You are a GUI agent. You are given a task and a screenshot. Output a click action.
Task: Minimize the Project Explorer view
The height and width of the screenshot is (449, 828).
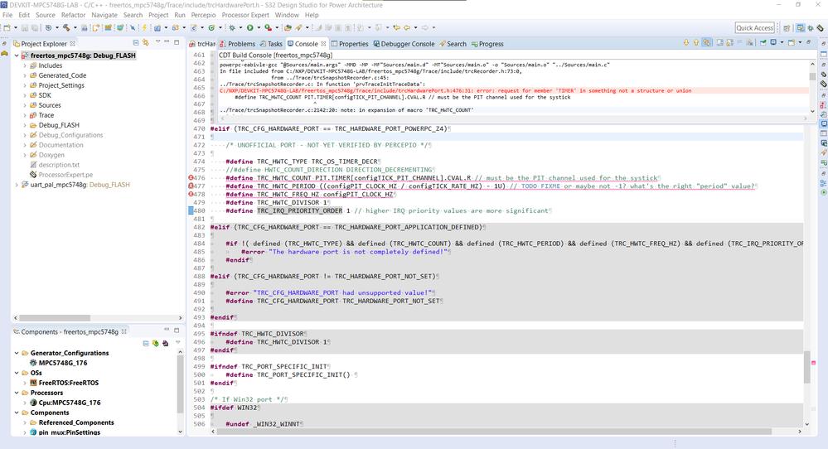pos(167,42)
